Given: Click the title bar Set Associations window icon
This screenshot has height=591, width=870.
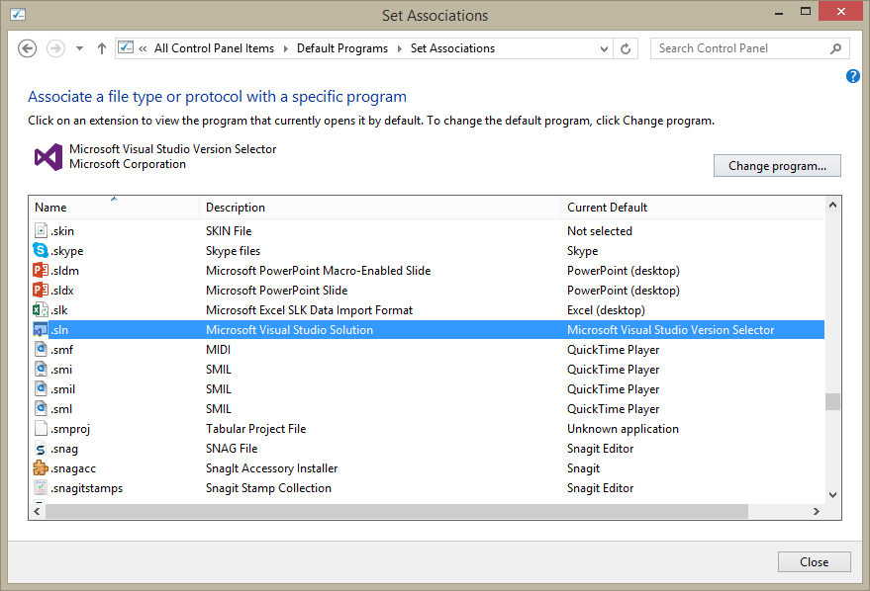Looking at the screenshot, I should [x=18, y=15].
